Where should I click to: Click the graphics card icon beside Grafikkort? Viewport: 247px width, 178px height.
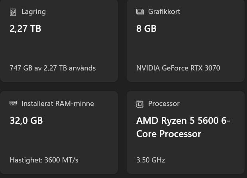tap(140, 12)
